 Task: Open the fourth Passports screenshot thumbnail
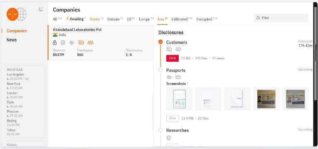(266, 99)
